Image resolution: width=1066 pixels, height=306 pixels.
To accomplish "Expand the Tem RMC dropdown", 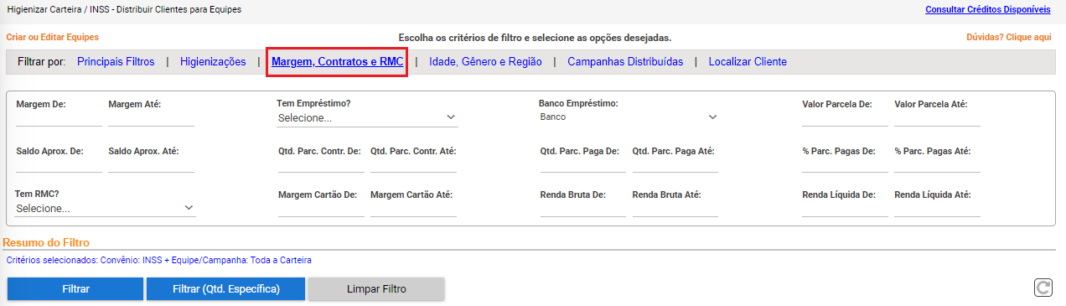I will [106, 208].
